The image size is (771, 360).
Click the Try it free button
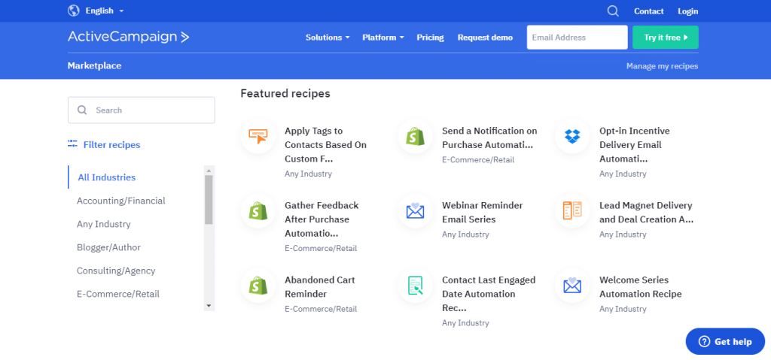tap(666, 38)
